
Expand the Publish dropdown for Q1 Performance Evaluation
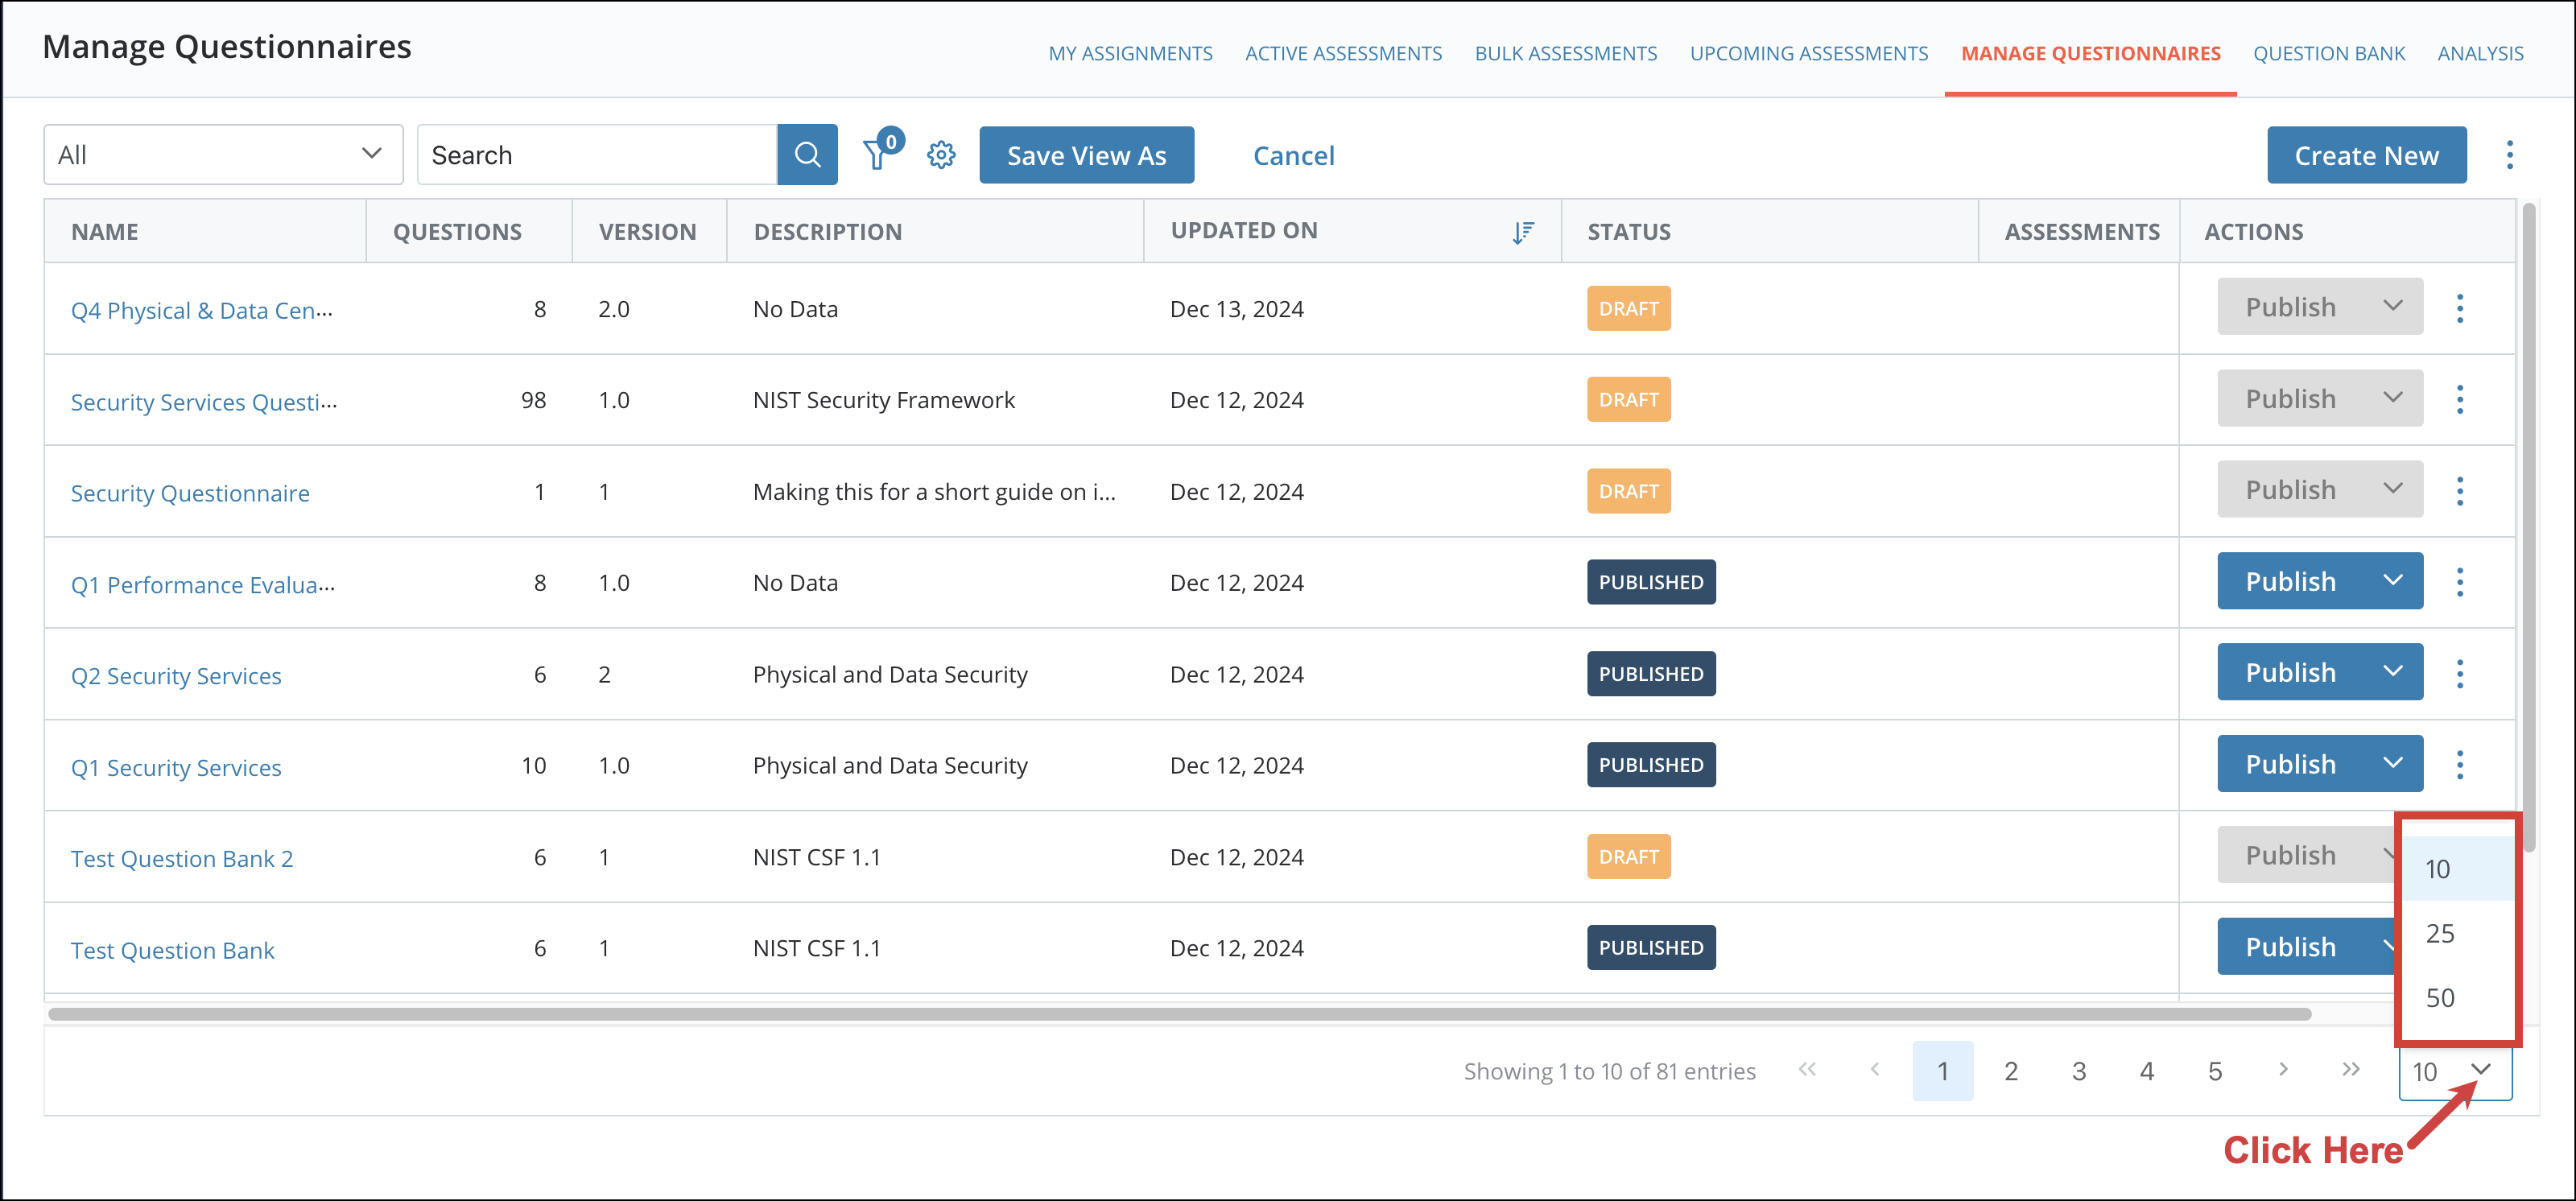pyautogui.click(x=2393, y=580)
